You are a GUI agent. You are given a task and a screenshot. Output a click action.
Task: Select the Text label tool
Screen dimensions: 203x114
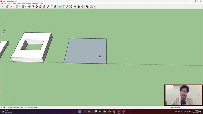click(x=52, y=6)
